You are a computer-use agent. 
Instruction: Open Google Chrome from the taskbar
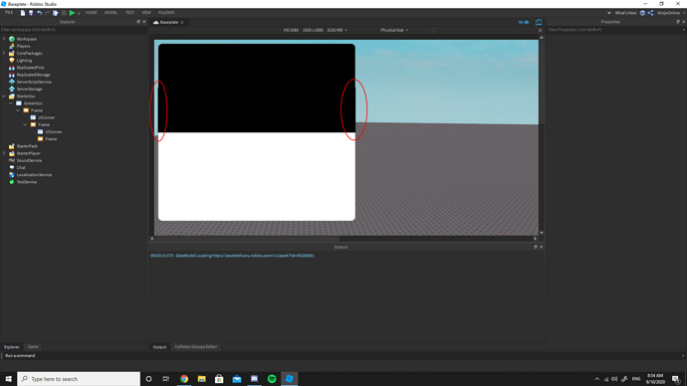pos(184,379)
